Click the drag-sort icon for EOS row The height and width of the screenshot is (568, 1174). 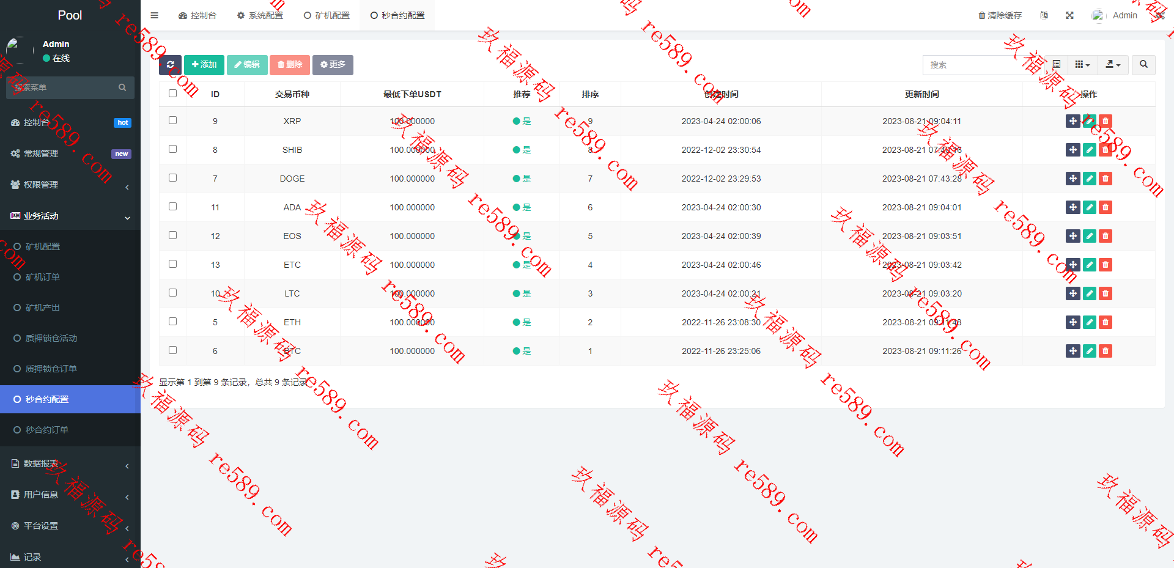coord(1072,236)
